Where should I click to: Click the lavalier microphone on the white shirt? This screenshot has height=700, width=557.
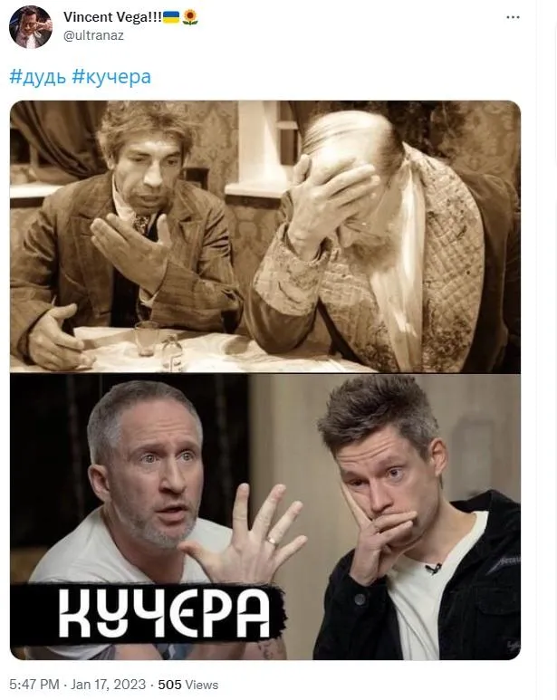click(433, 569)
